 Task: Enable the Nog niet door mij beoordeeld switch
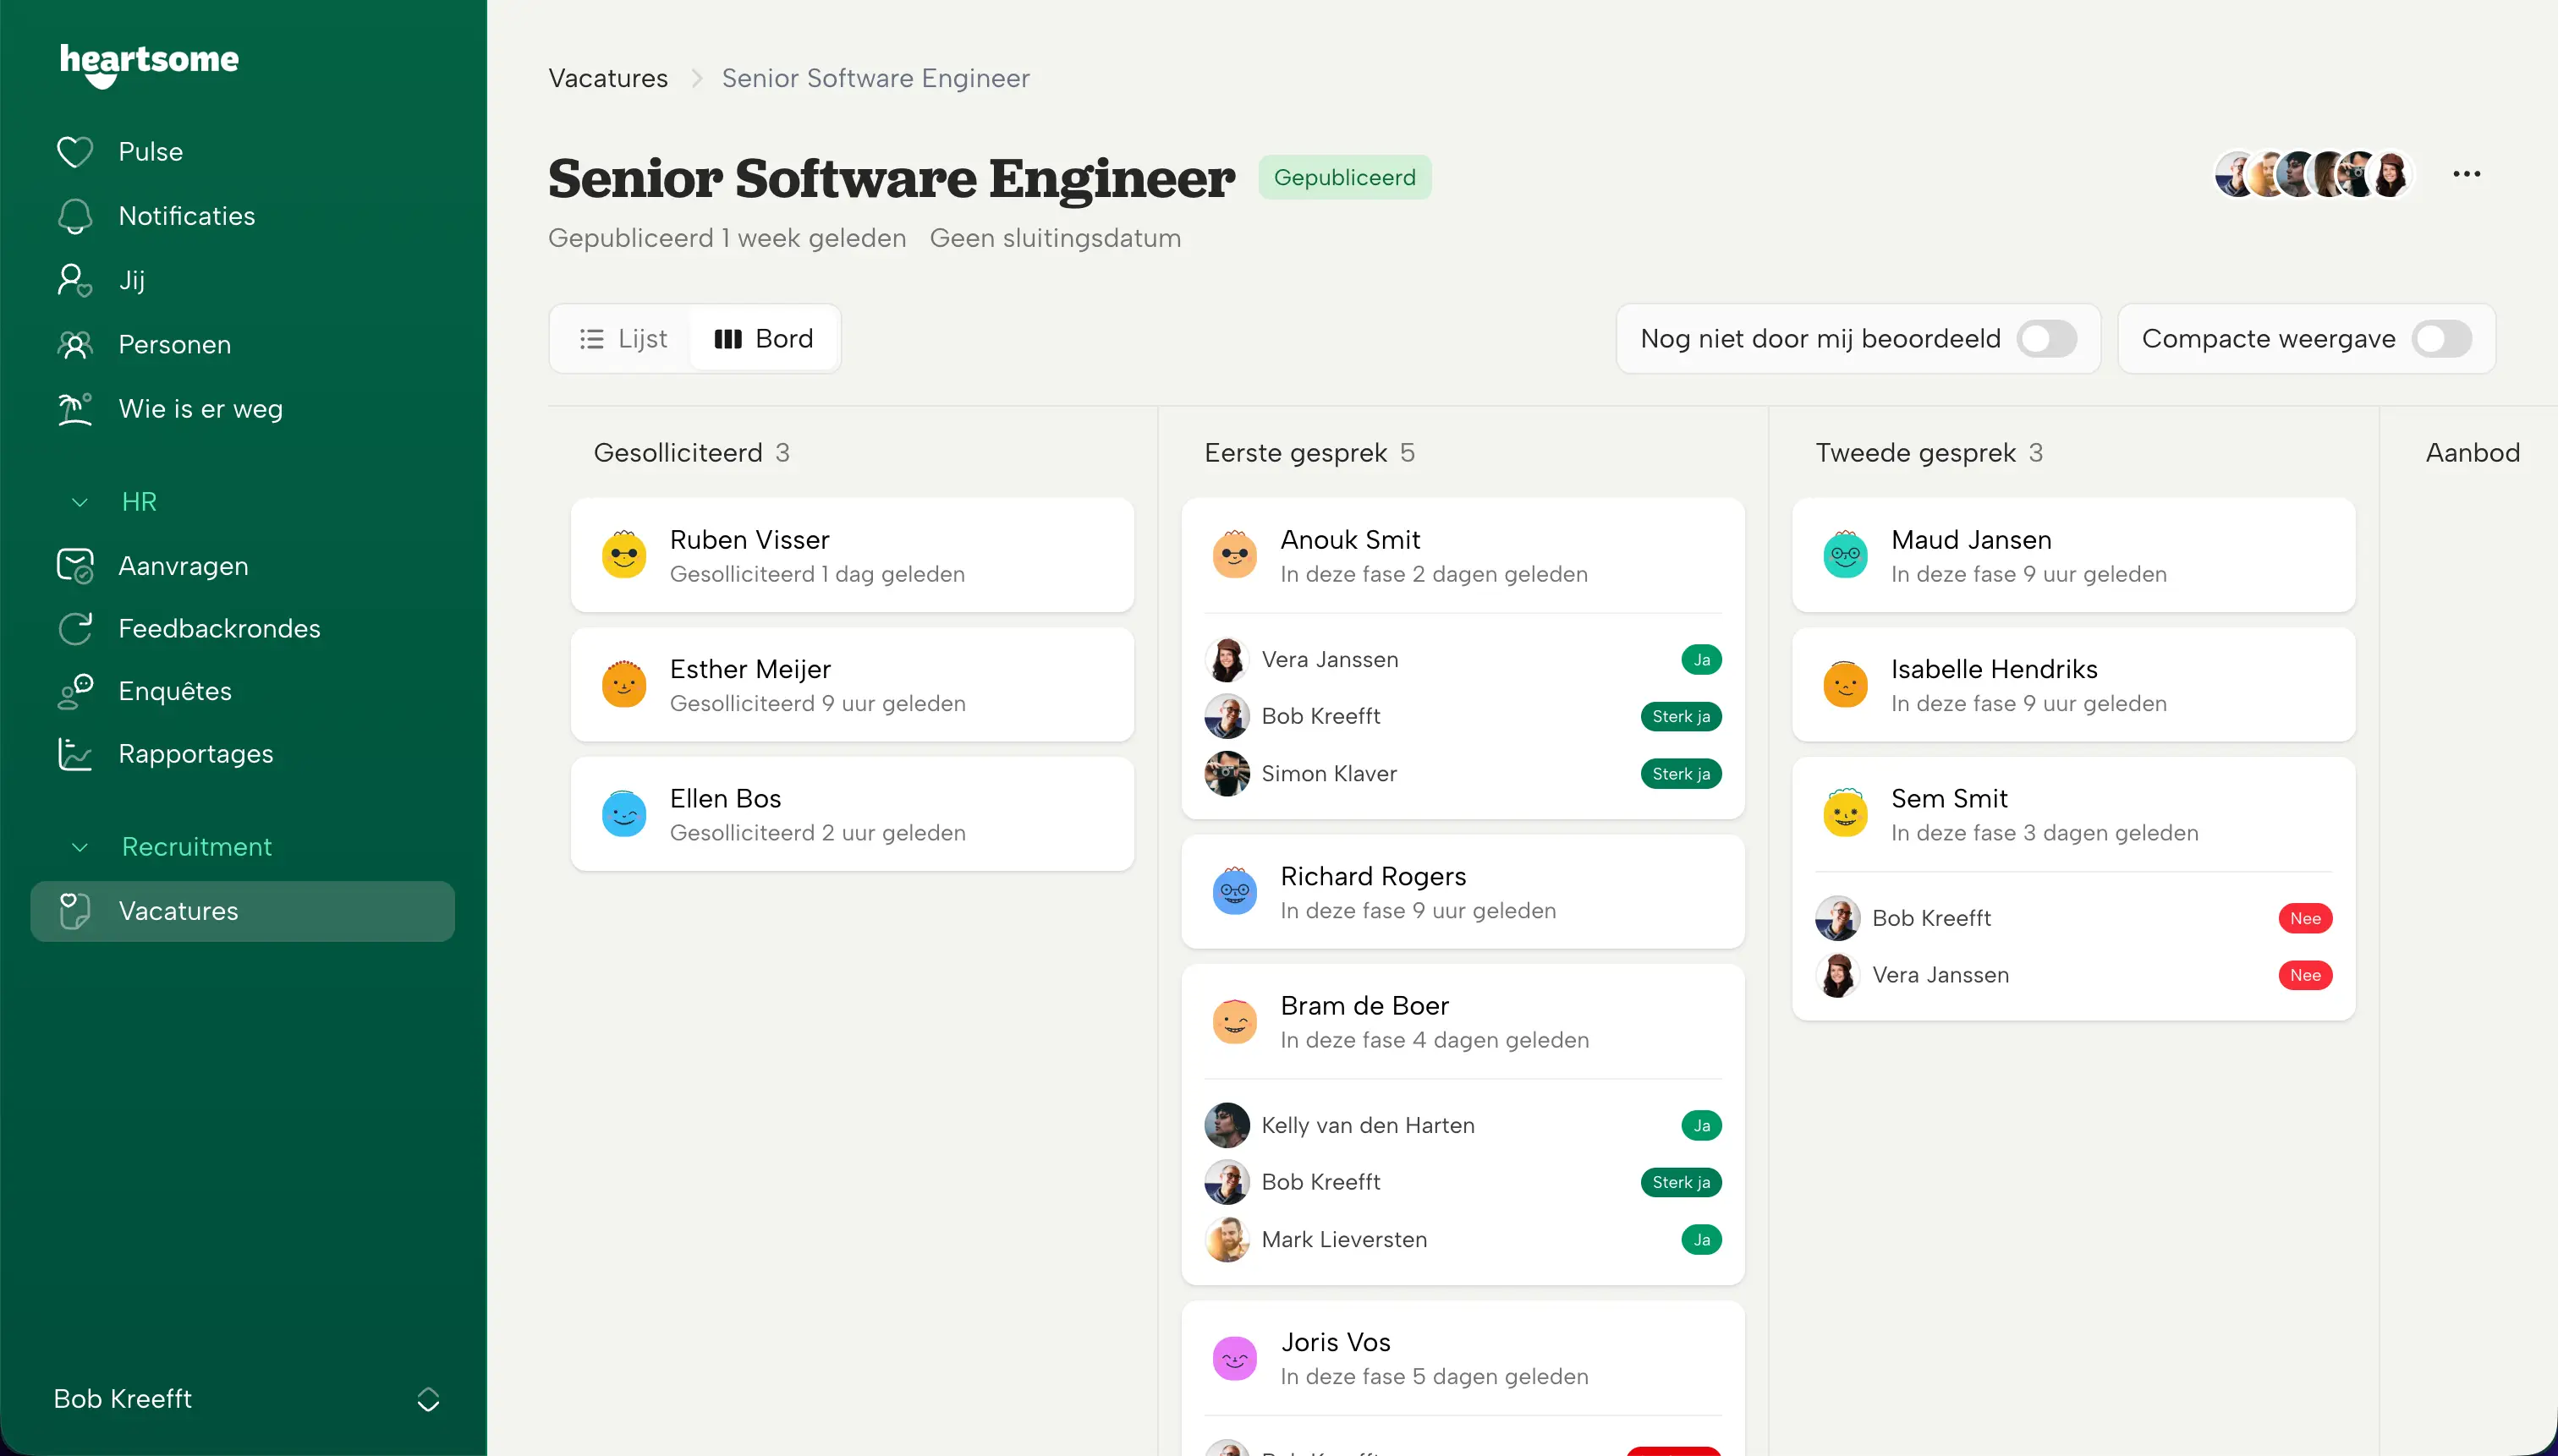click(2047, 339)
